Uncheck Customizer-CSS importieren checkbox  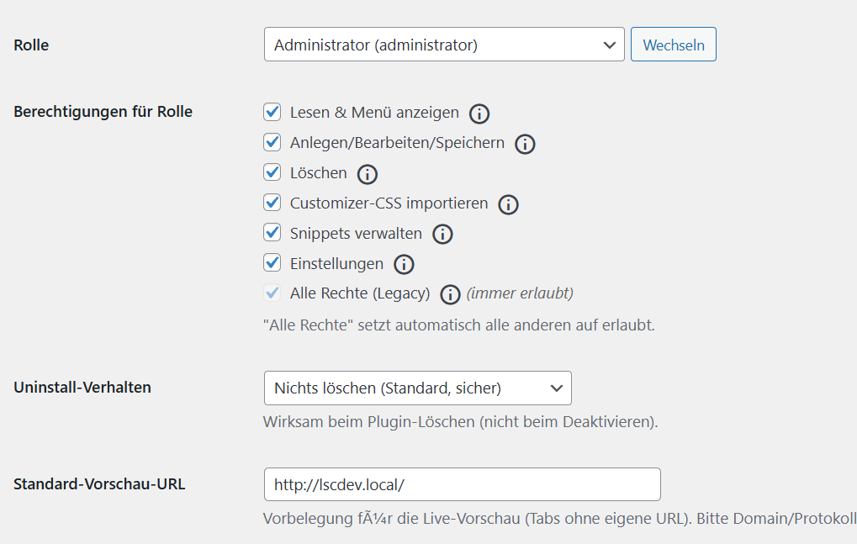(272, 203)
